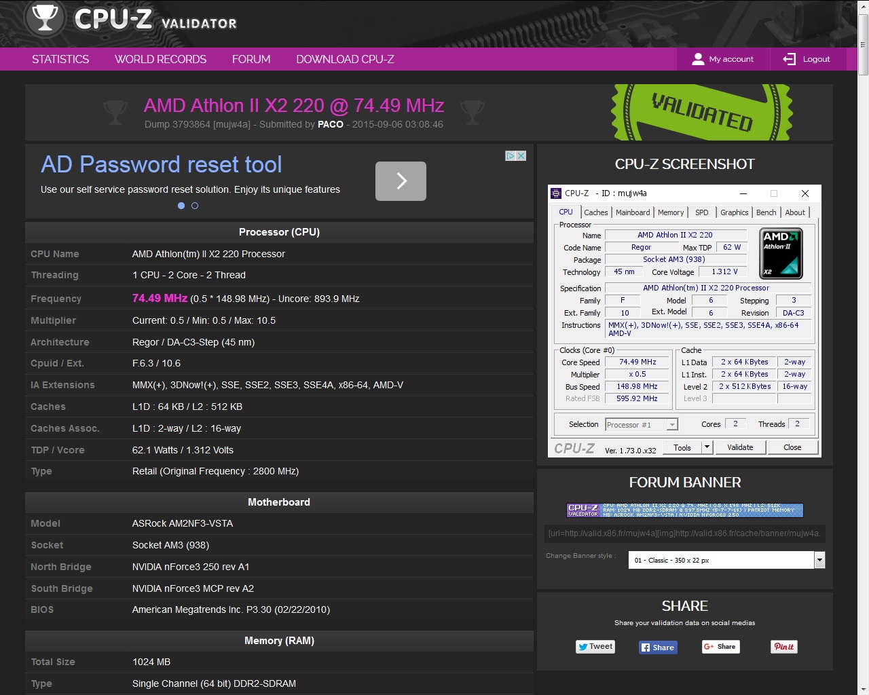Click the Motherboard section header

[279, 502]
